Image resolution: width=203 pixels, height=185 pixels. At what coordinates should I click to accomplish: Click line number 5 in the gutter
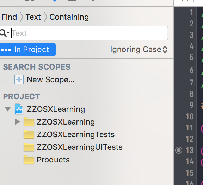192,57
